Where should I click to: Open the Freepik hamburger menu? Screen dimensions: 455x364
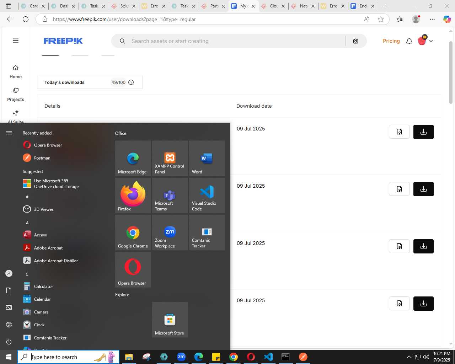click(x=16, y=41)
